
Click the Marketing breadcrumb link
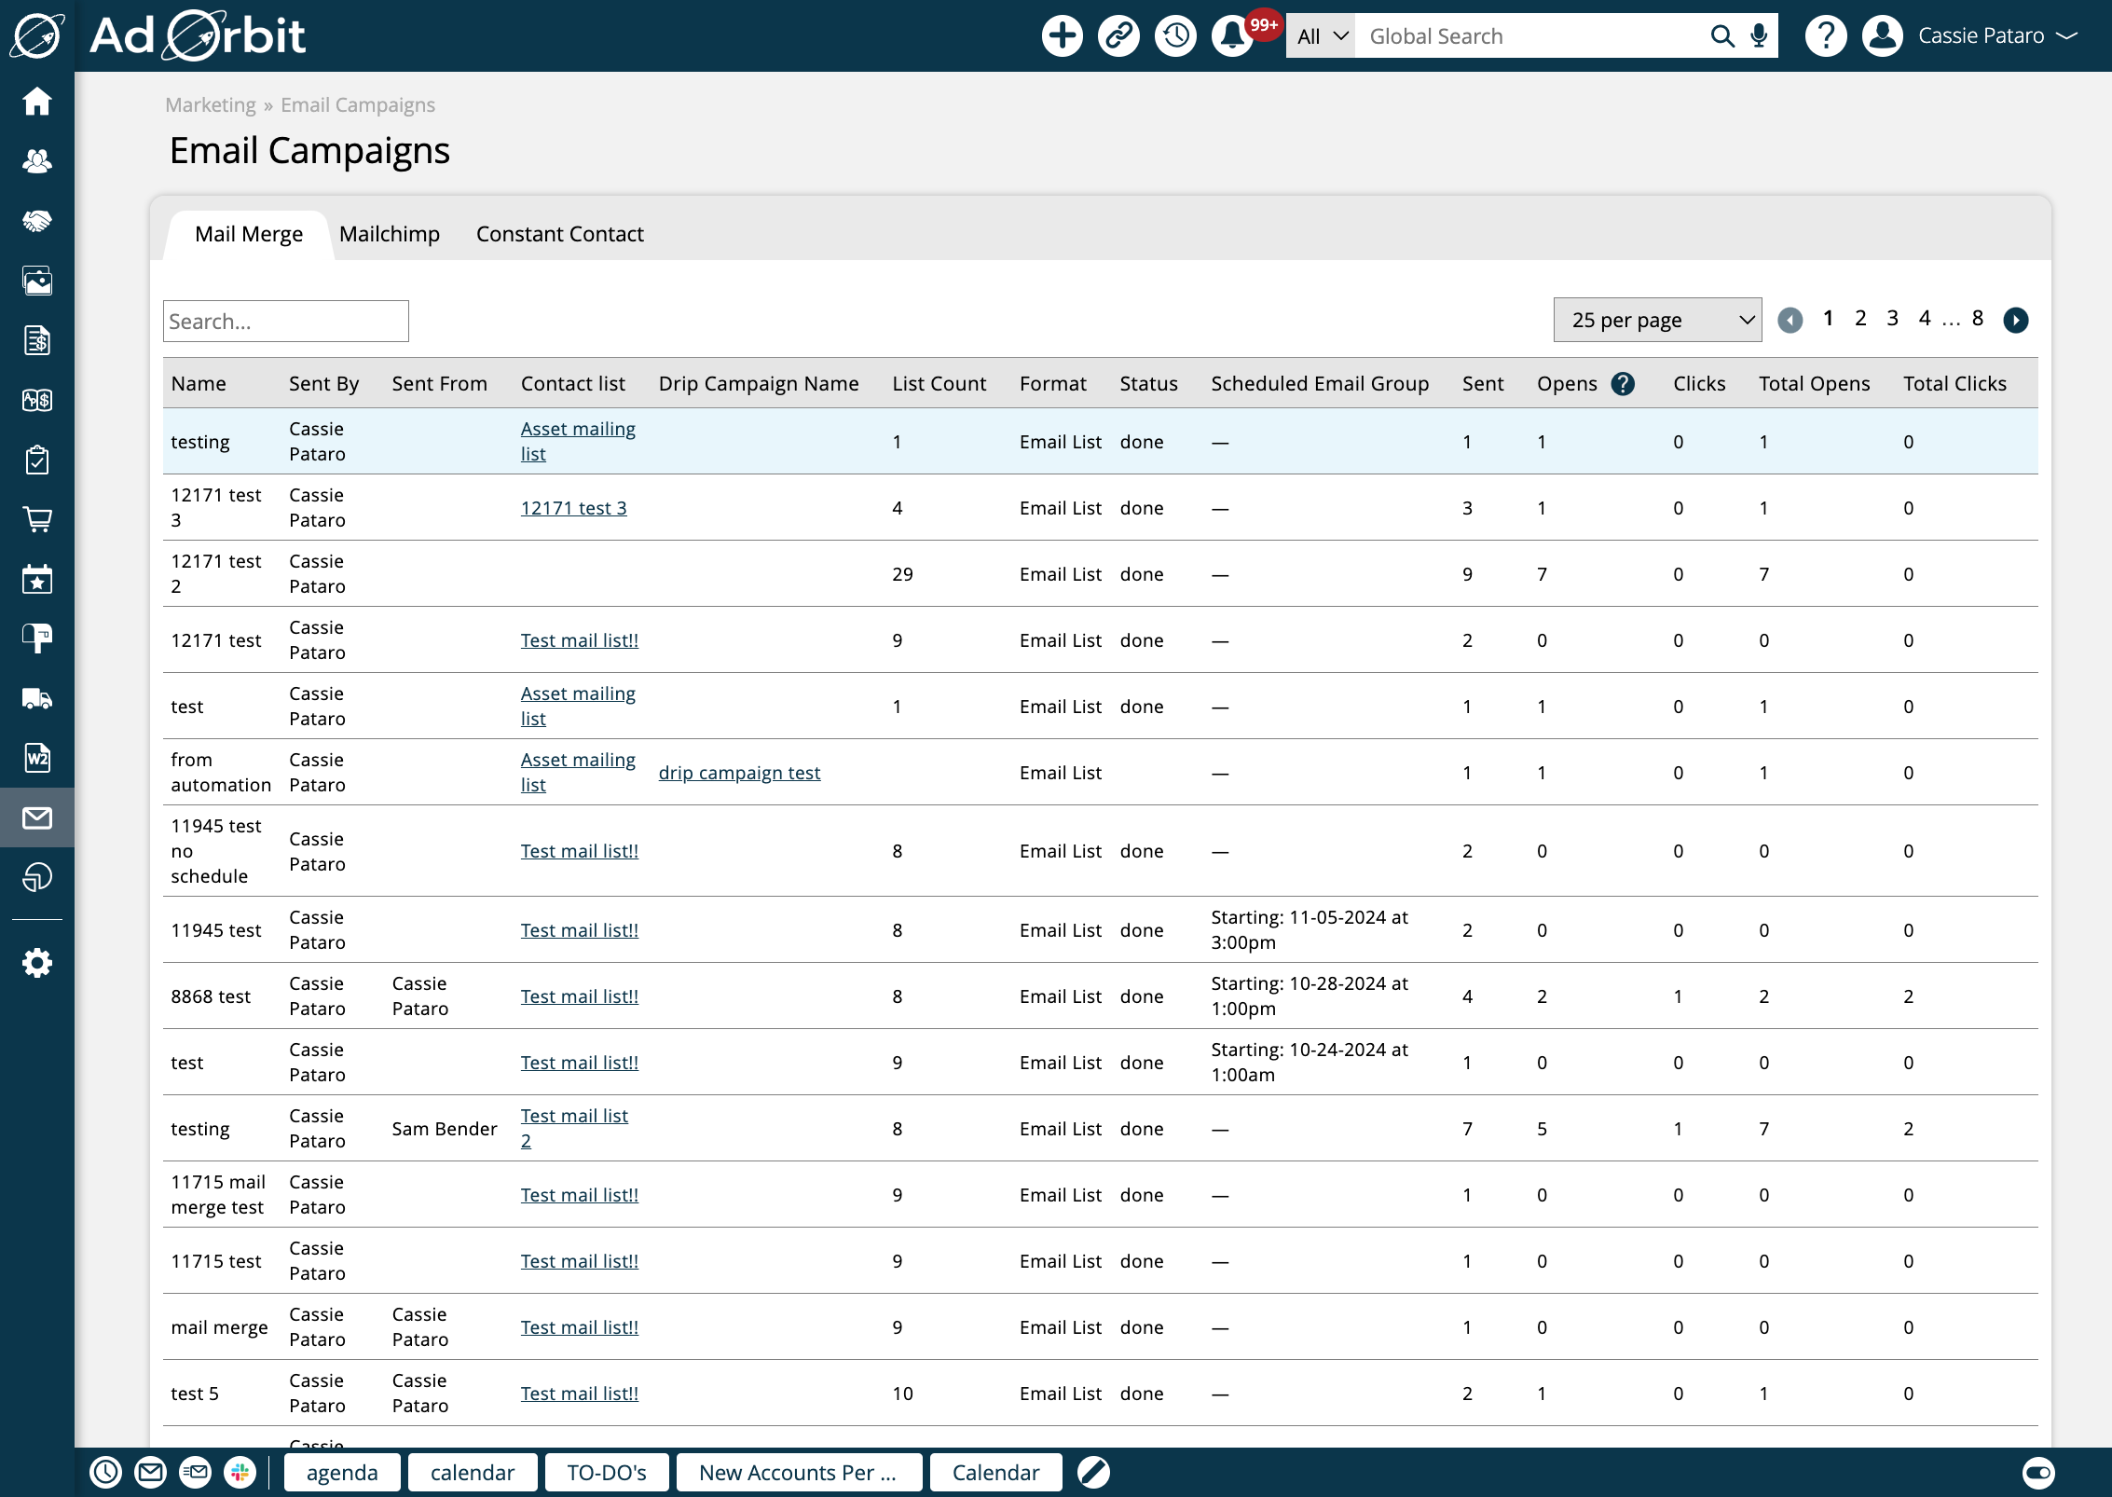tap(211, 105)
